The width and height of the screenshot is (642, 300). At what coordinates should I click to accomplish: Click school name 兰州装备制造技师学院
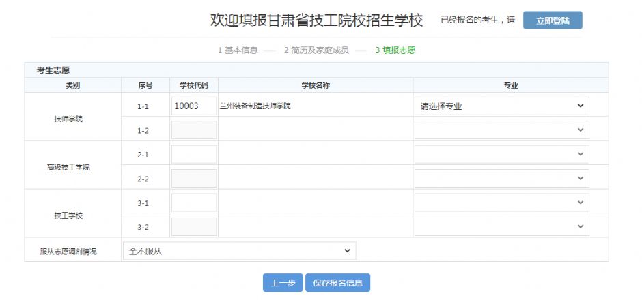click(x=255, y=106)
